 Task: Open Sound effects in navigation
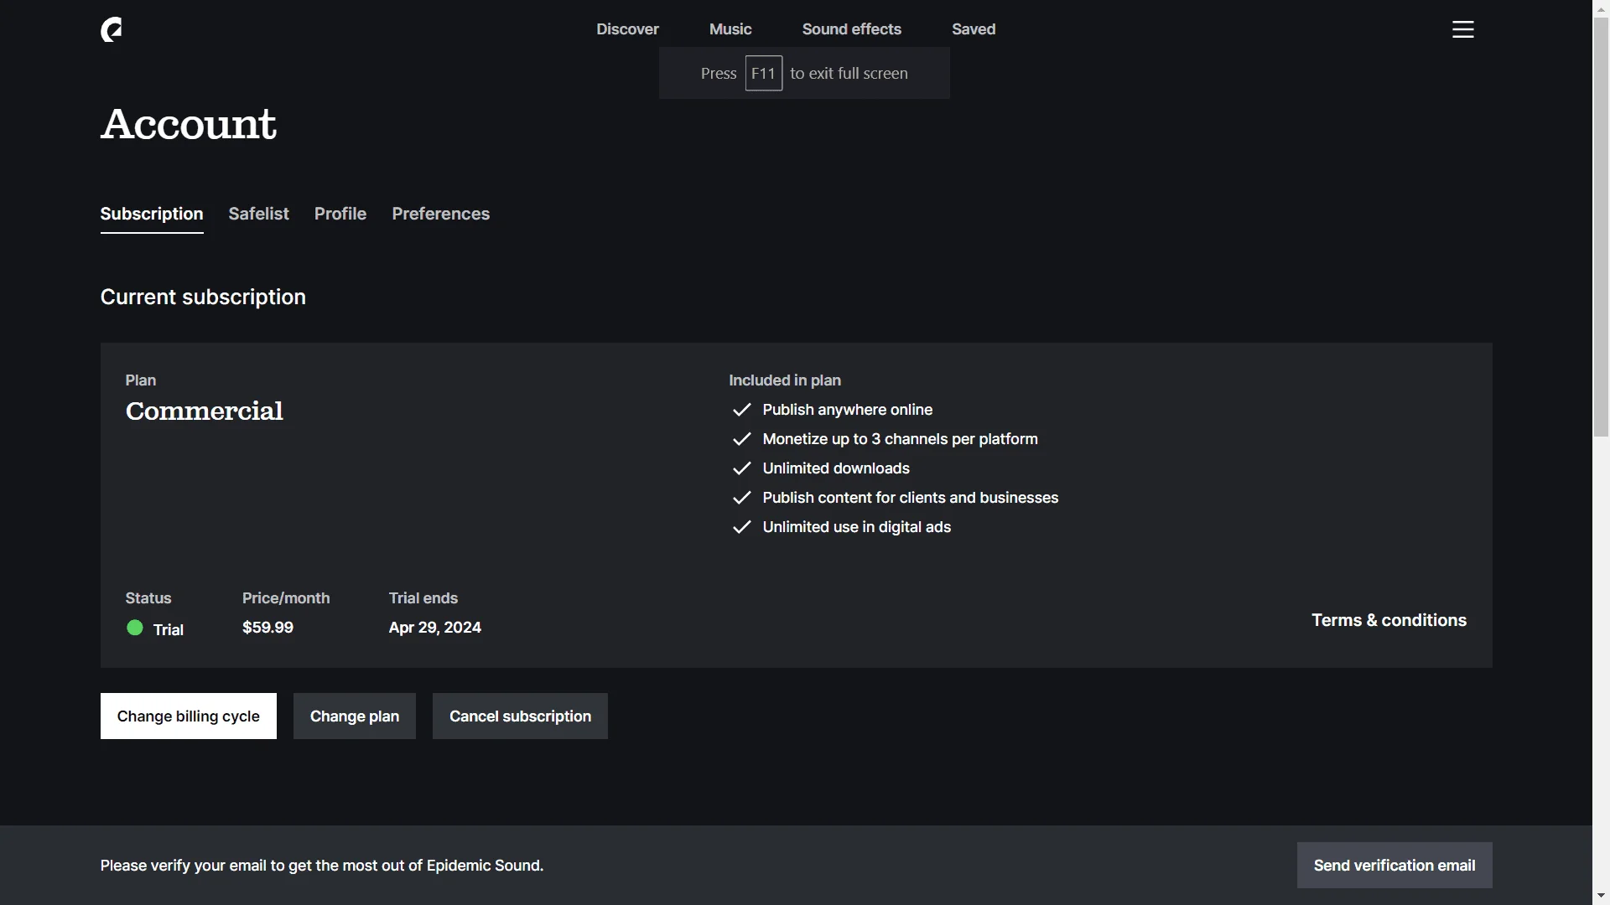coord(851,29)
